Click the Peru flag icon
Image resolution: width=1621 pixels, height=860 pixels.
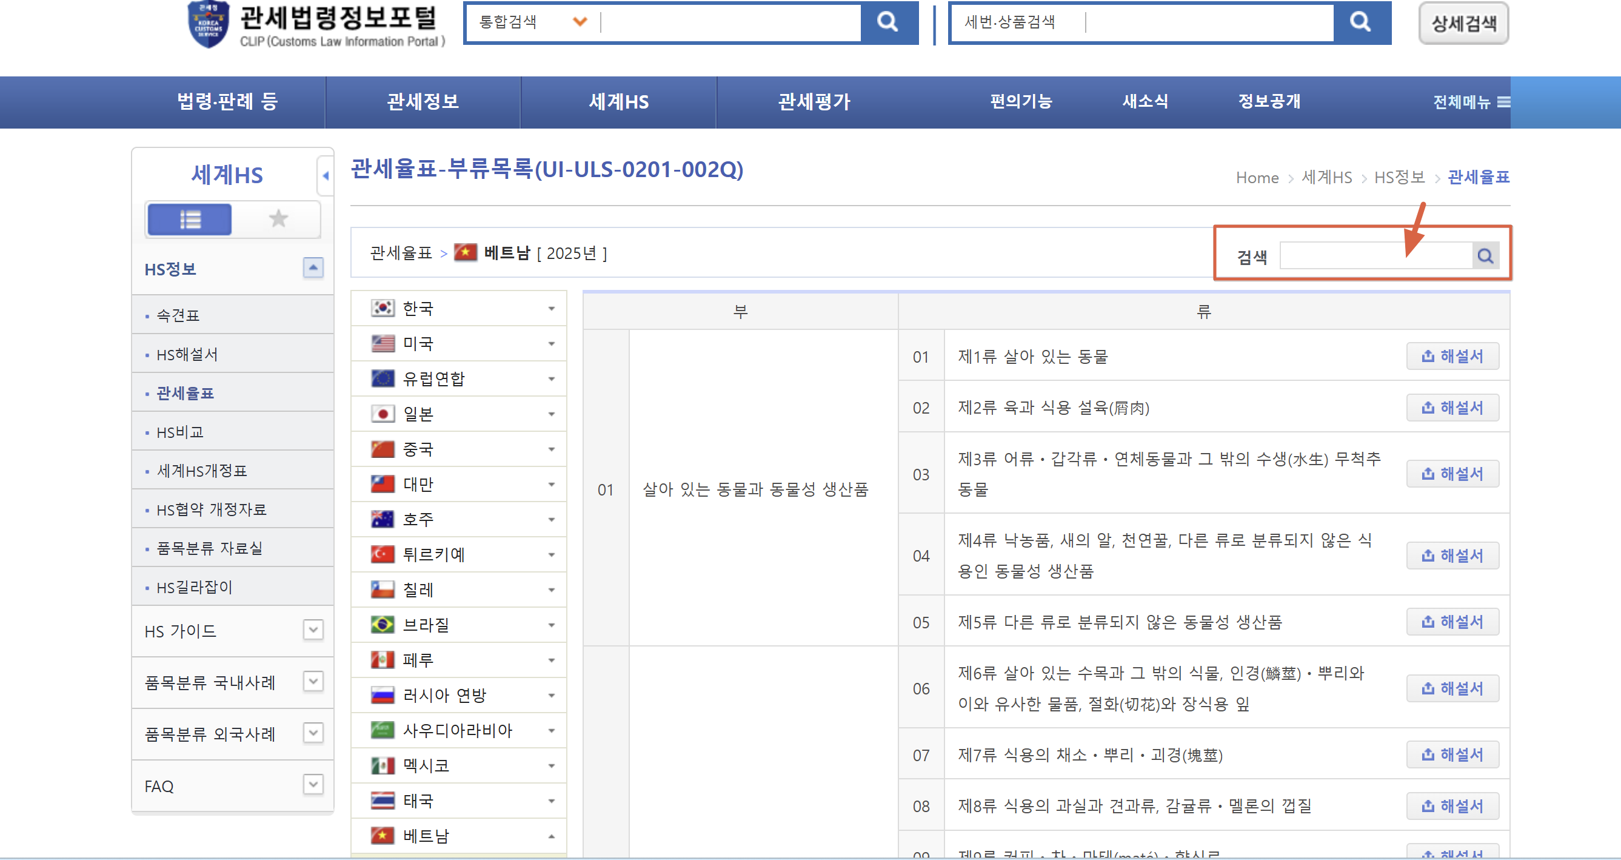[383, 660]
